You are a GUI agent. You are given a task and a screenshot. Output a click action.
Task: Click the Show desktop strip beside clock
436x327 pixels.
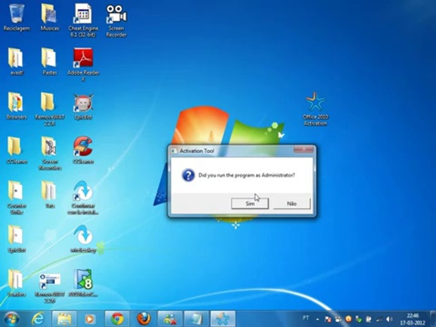pyautogui.click(x=433, y=319)
